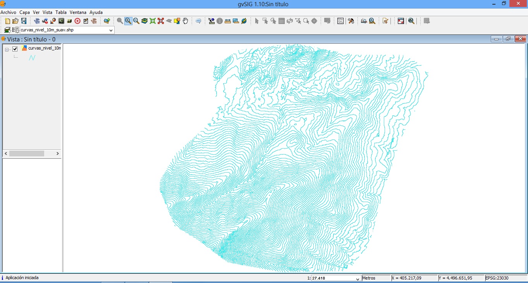The image size is (528, 283).
Task: Click the layers icon left of layer combo
Action: click(x=7, y=30)
